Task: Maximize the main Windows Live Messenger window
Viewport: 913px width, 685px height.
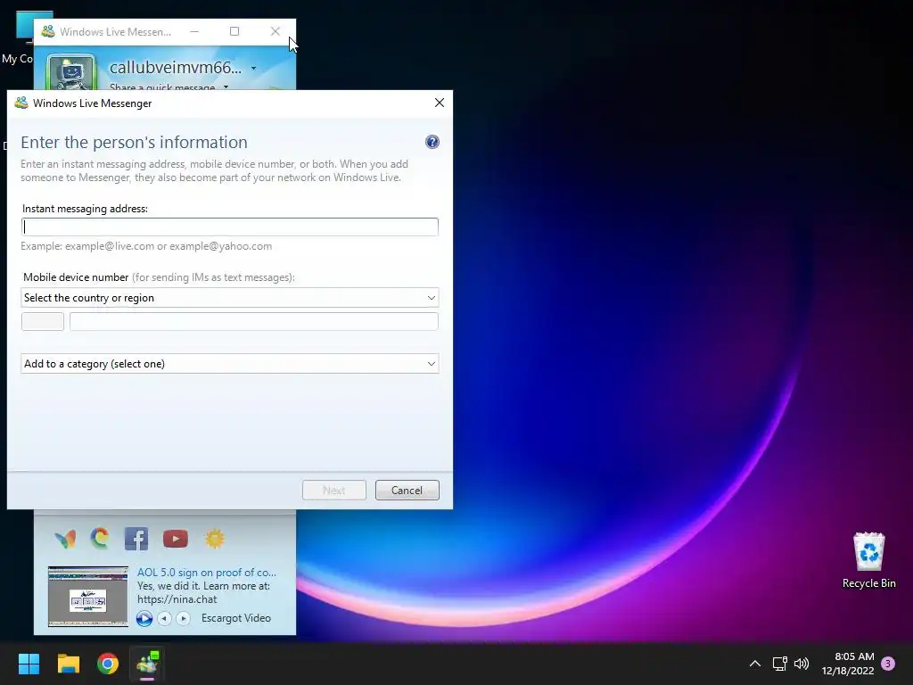Action: (x=234, y=31)
